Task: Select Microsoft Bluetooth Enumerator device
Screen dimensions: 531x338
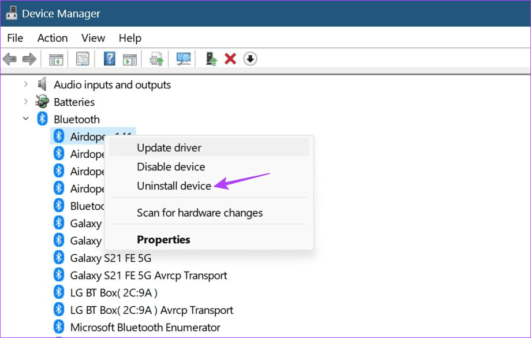Action: click(x=145, y=328)
